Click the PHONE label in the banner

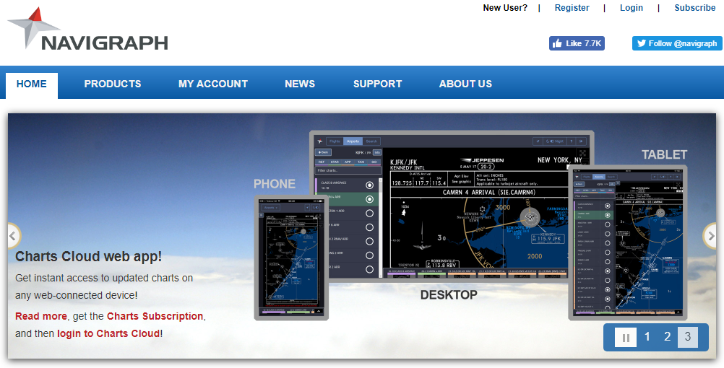click(275, 184)
